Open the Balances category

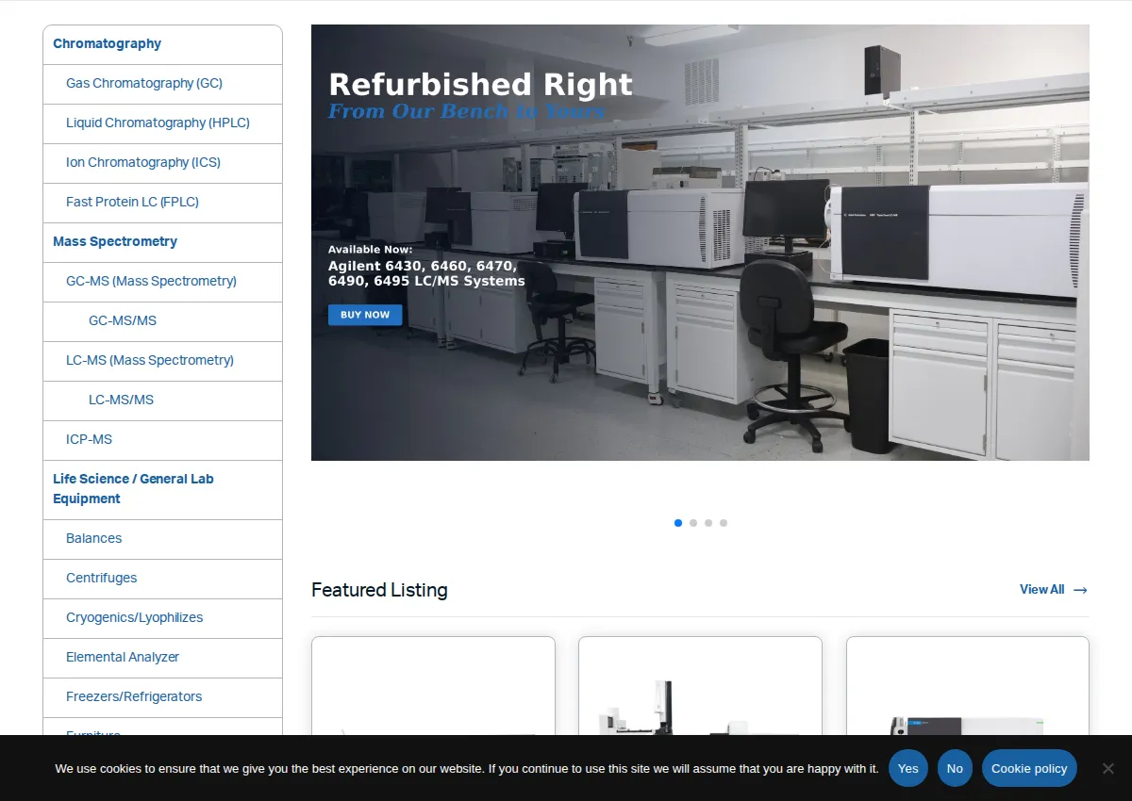click(93, 539)
